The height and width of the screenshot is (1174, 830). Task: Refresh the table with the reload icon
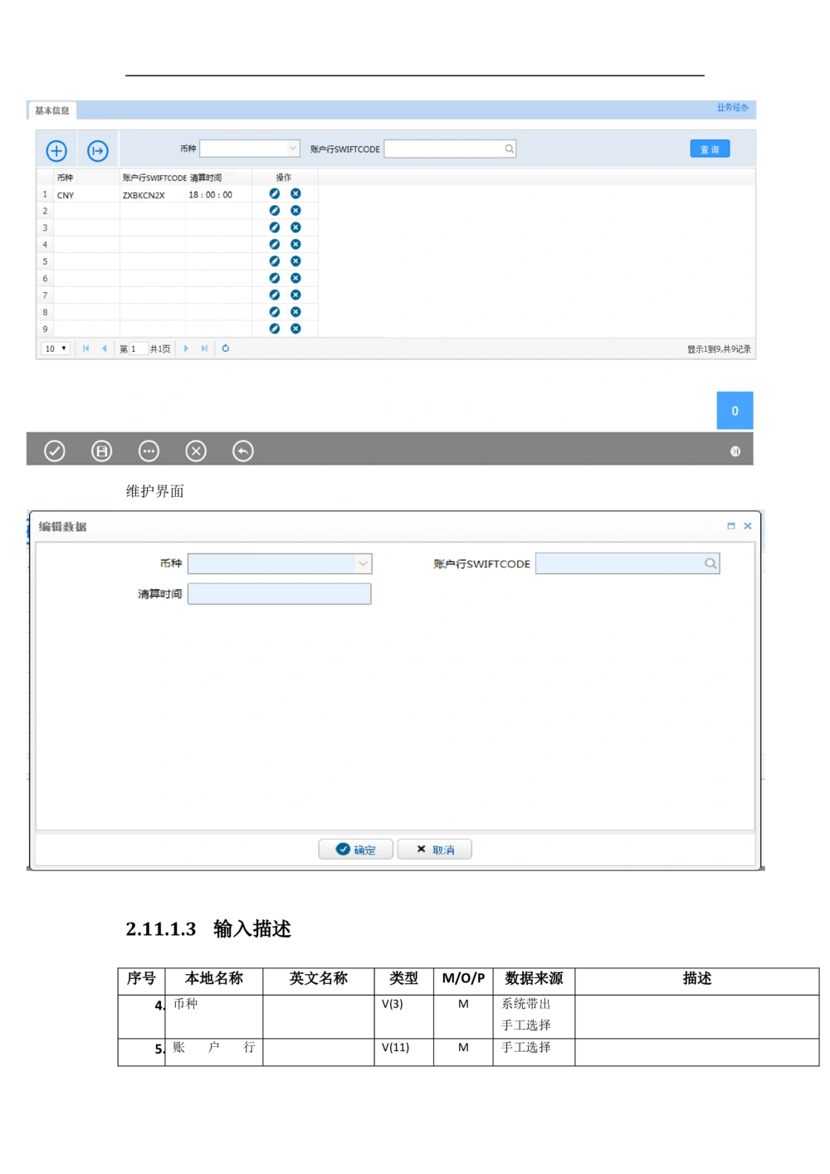pyautogui.click(x=225, y=348)
